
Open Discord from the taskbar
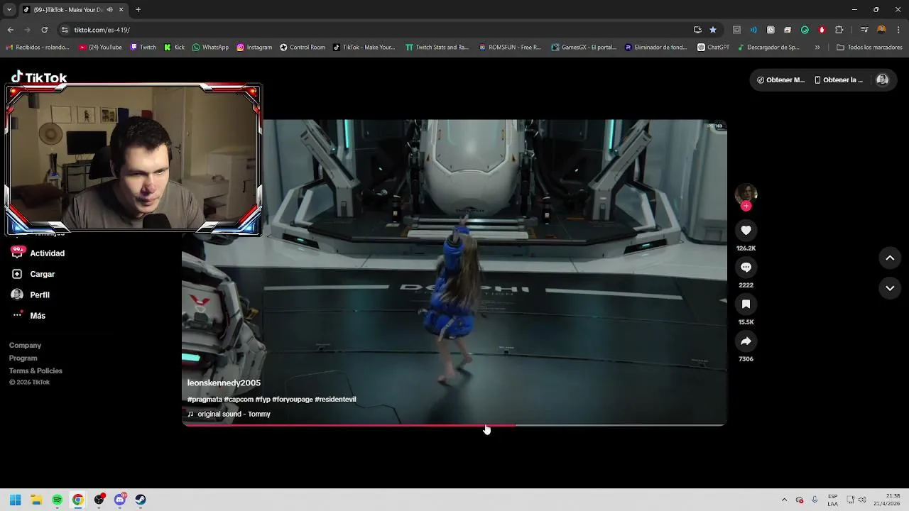pos(120,500)
